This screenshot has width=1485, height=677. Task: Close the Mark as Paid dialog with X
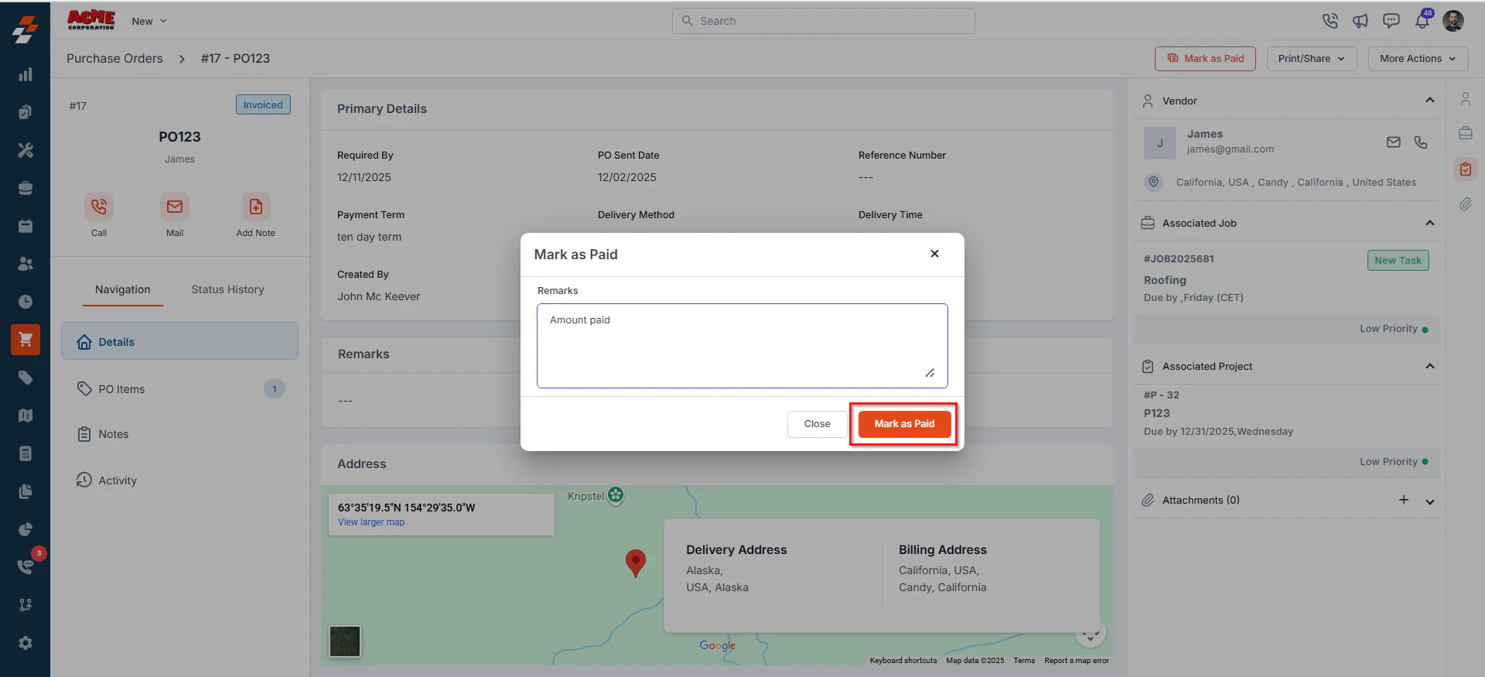pyautogui.click(x=934, y=254)
